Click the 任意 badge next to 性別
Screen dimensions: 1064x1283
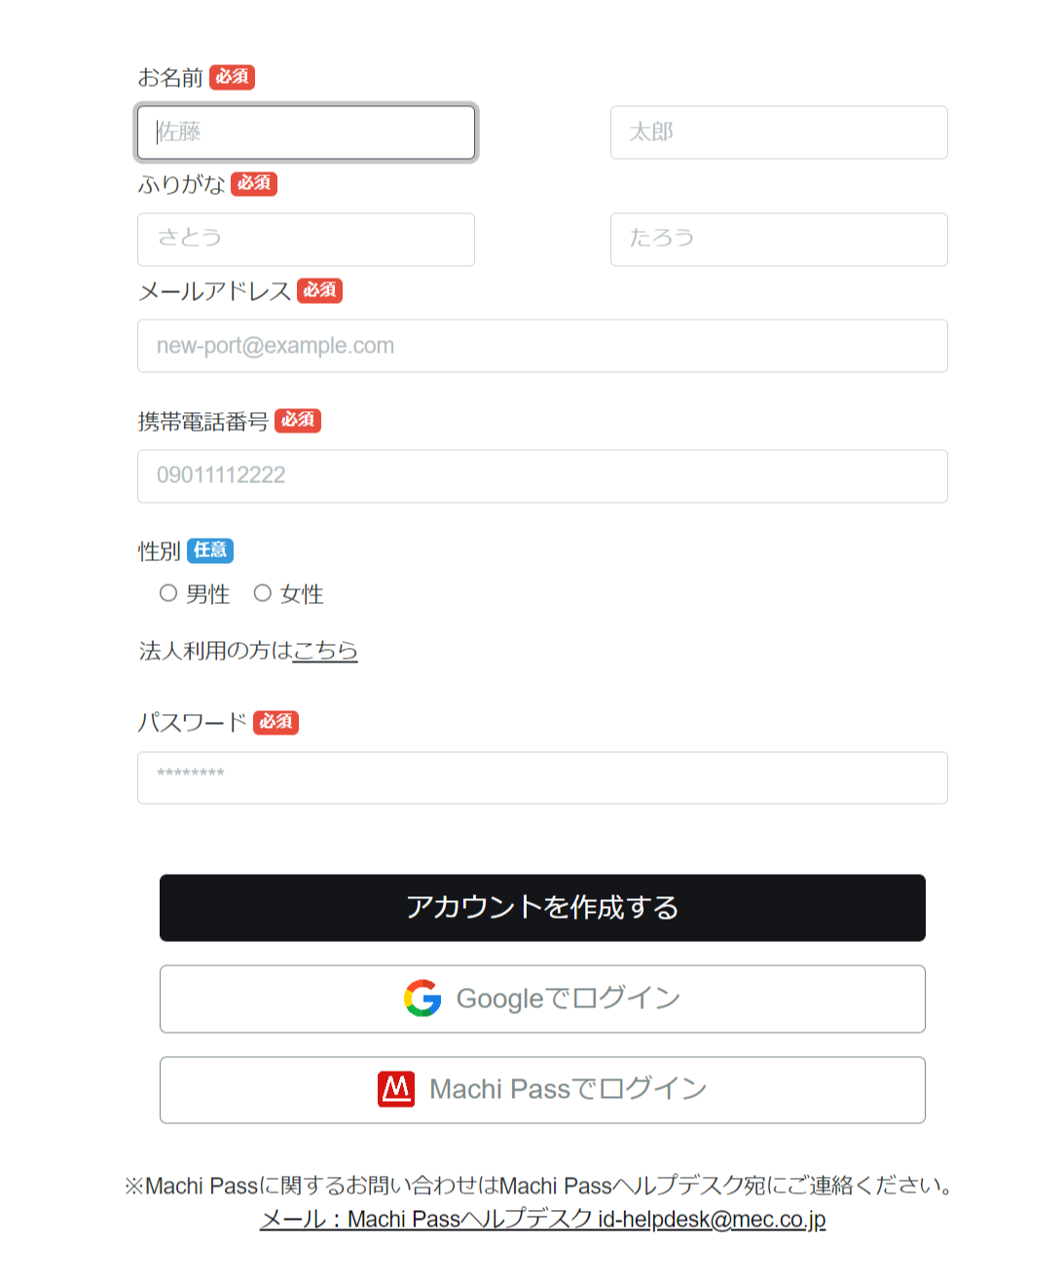coord(210,550)
